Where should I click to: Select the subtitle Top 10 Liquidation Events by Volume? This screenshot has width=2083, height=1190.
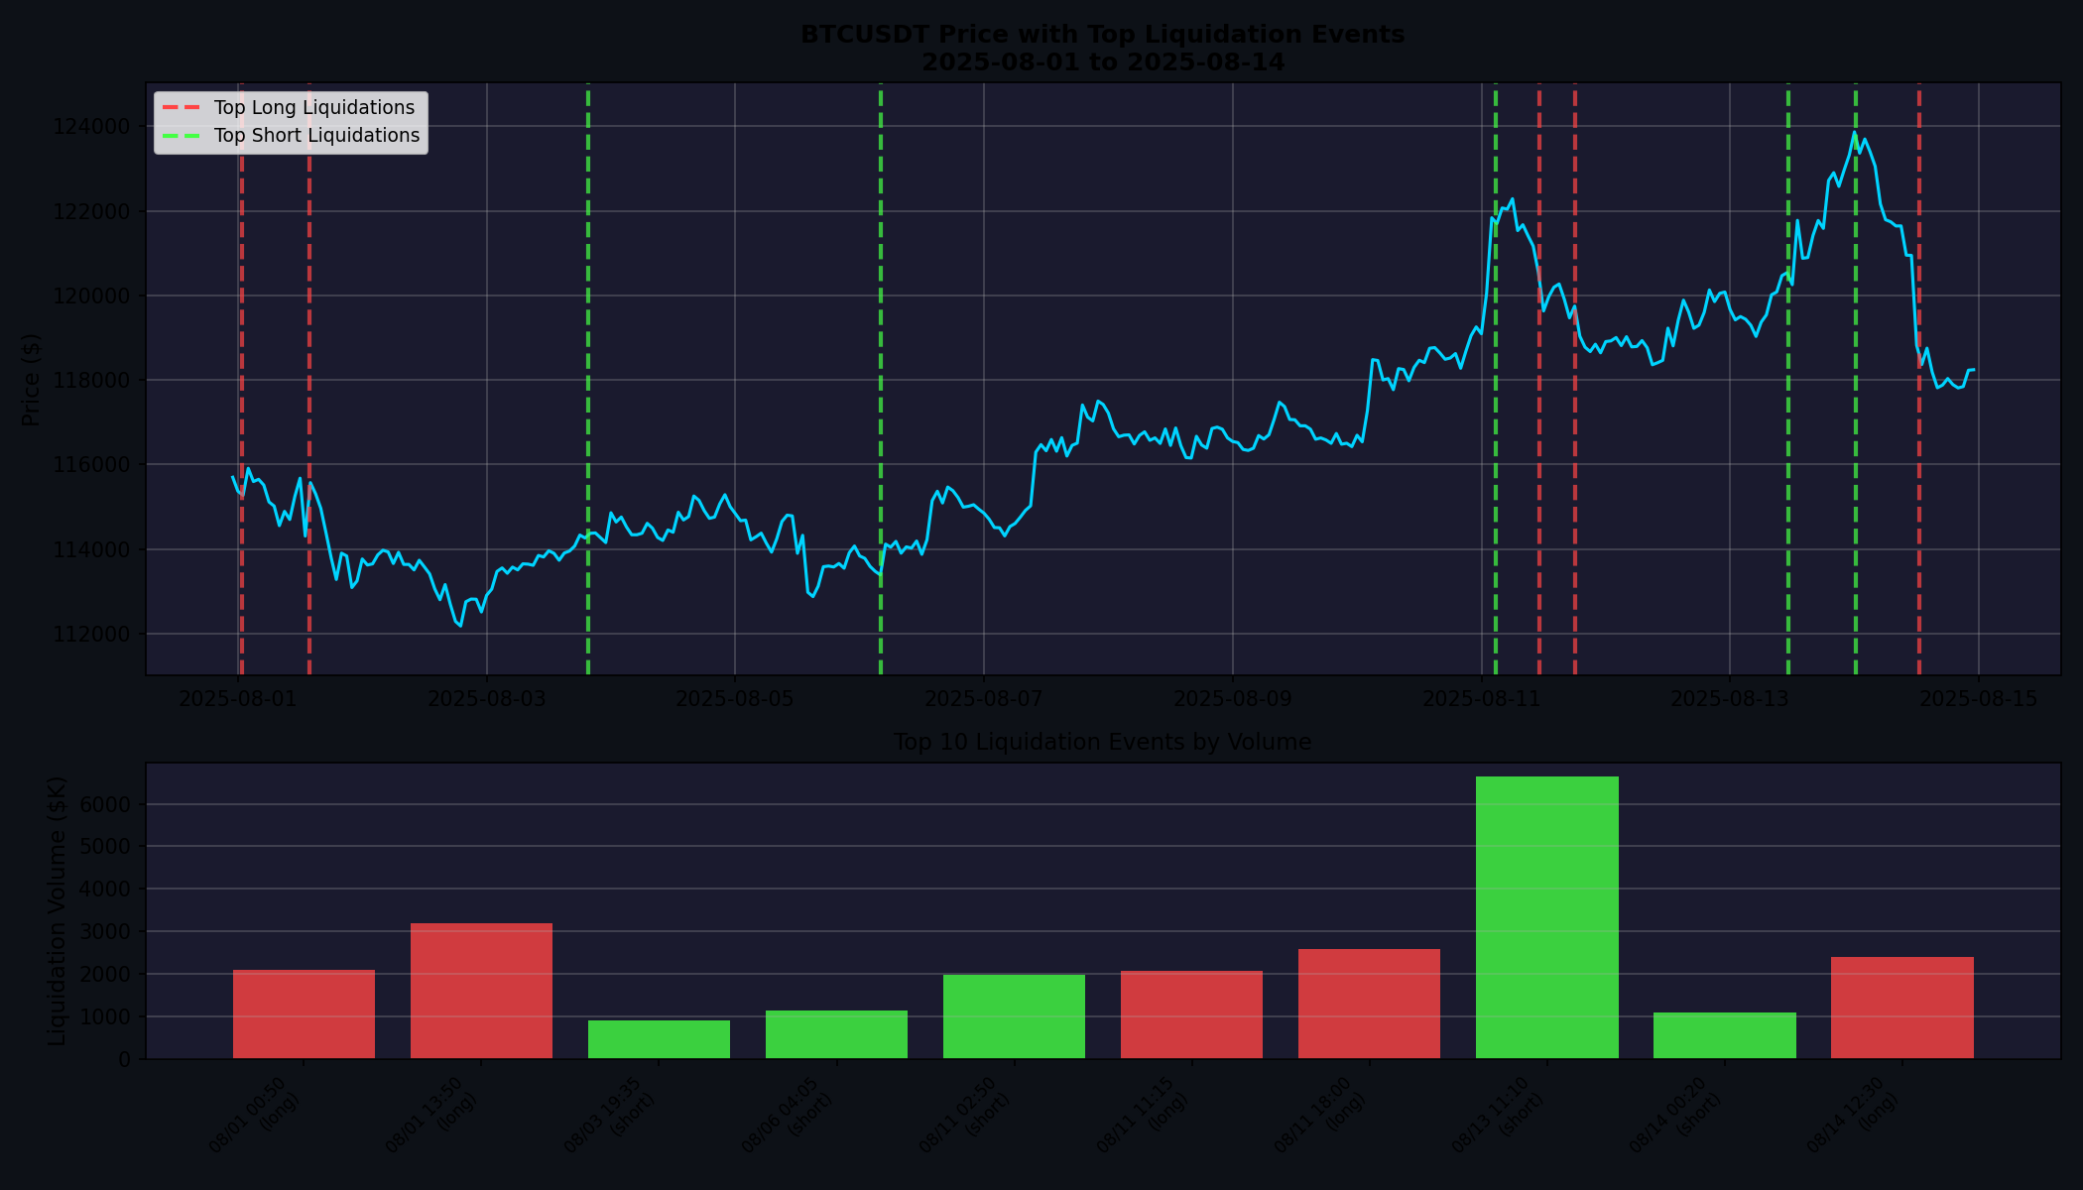point(1102,741)
